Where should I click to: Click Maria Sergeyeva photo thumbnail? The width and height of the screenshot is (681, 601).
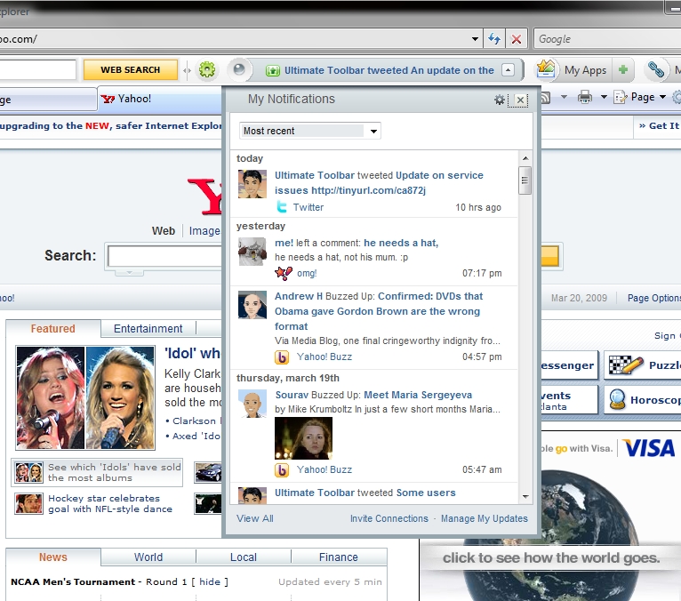(303, 438)
